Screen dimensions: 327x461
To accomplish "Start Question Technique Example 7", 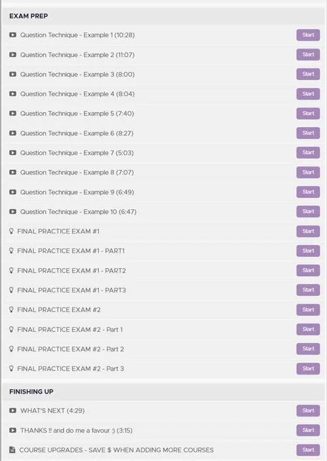I will 308,153.
